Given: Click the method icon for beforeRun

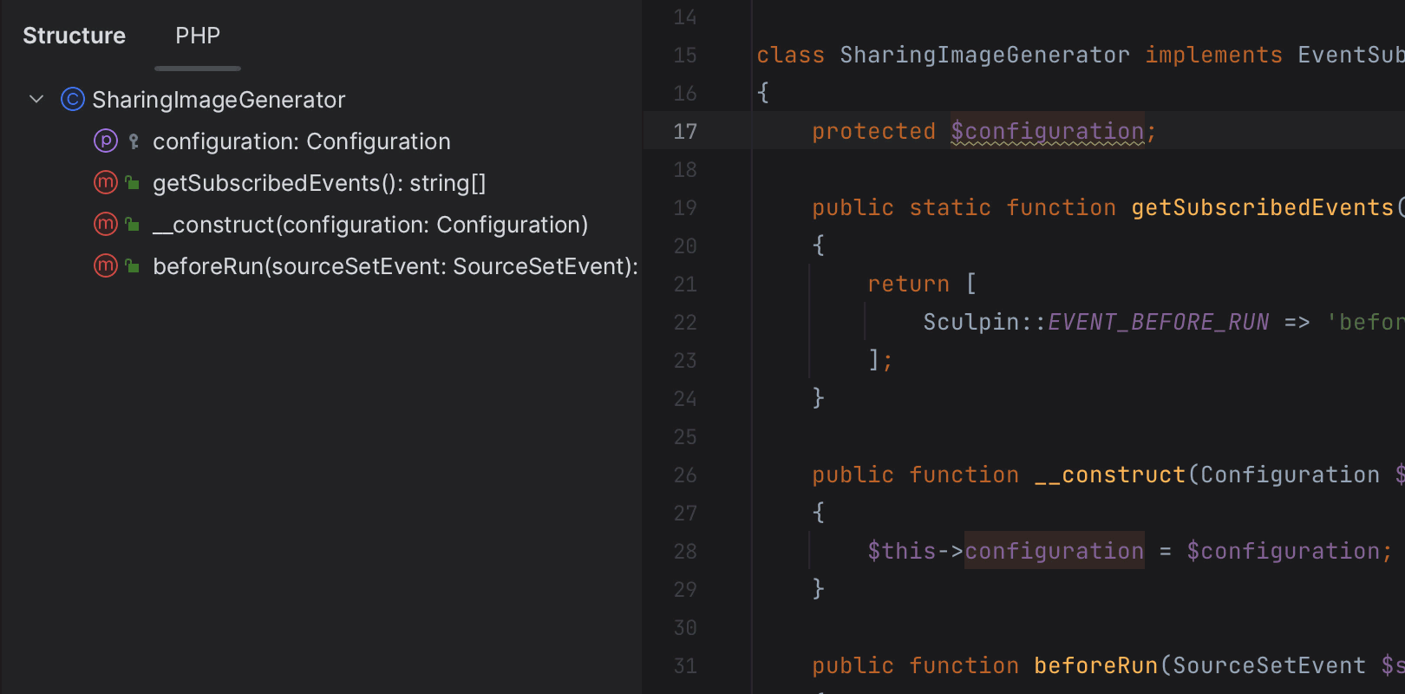Looking at the screenshot, I should point(105,265).
